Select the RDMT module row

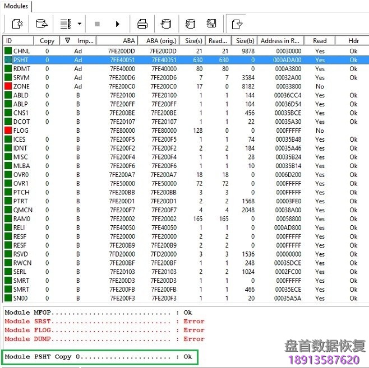tap(186, 69)
